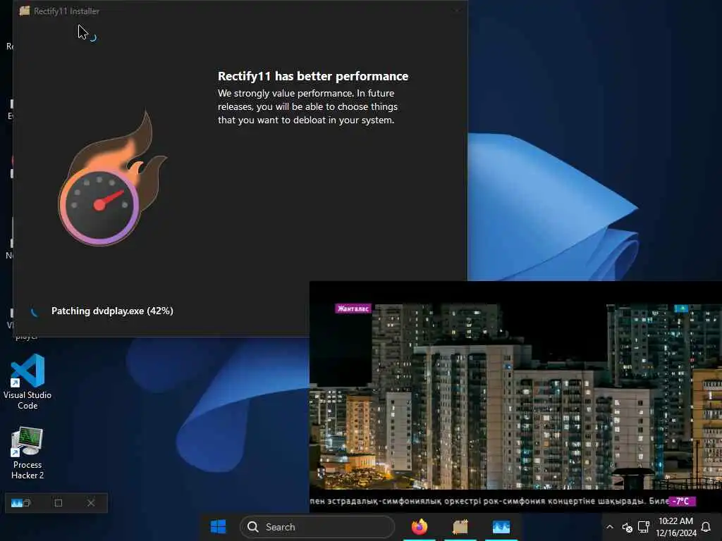
Task: Click the muted speaker tray icon
Action: coord(627,527)
